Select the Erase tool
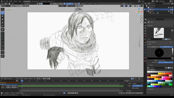Screen dimensions: 174x98 click(2, 19)
